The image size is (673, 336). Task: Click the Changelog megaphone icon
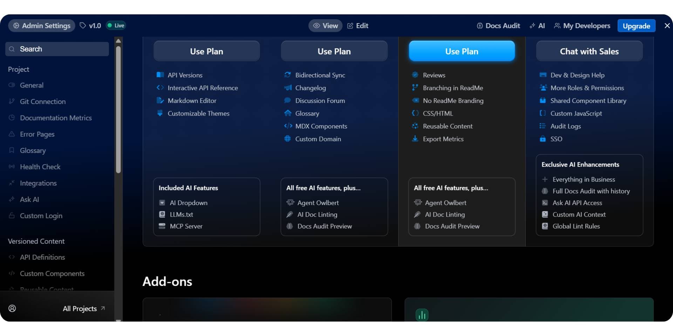coord(288,87)
